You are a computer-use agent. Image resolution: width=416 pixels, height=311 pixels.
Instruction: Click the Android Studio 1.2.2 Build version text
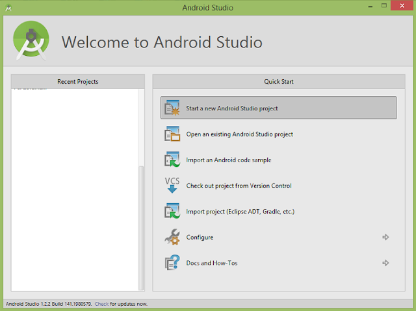(49, 304)
